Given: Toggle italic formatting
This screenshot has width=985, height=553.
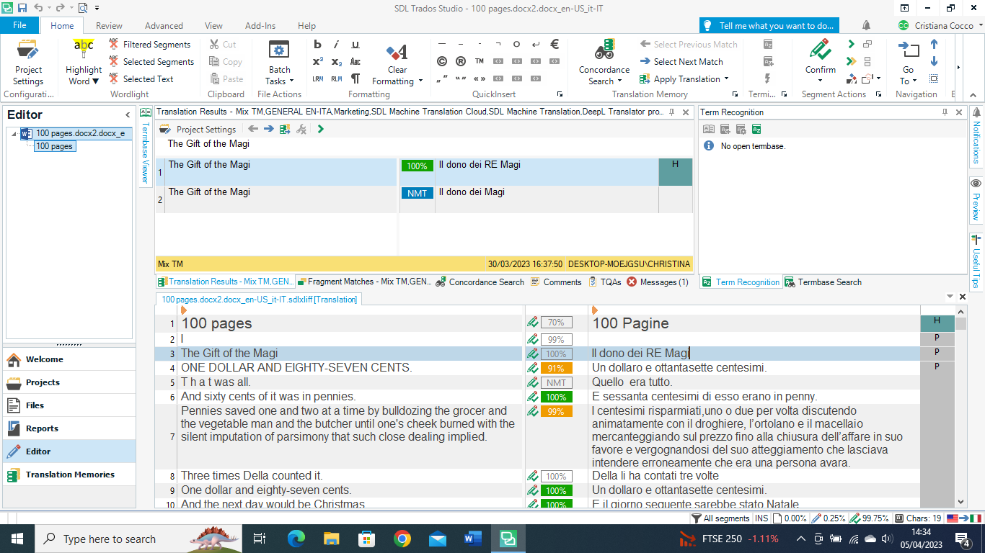Looking at the screenshot, I should pos(336,44).
